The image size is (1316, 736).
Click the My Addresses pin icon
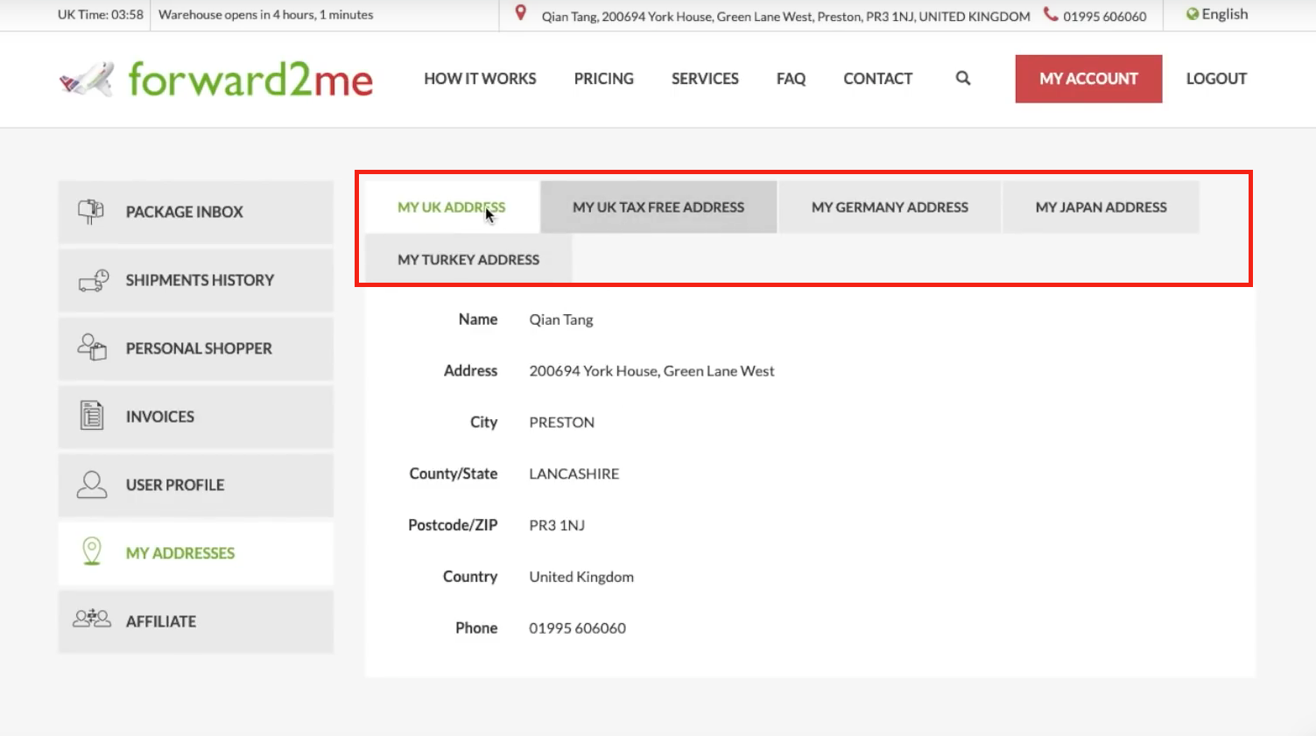click(92, 551)
